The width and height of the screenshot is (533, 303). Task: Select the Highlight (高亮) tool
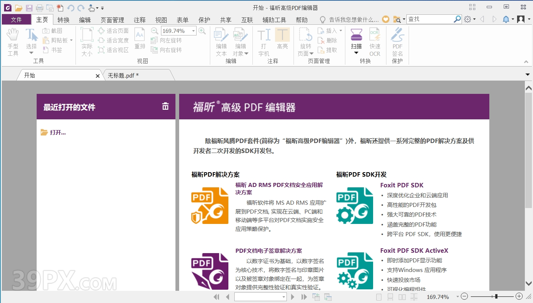(x=282, y=38)
